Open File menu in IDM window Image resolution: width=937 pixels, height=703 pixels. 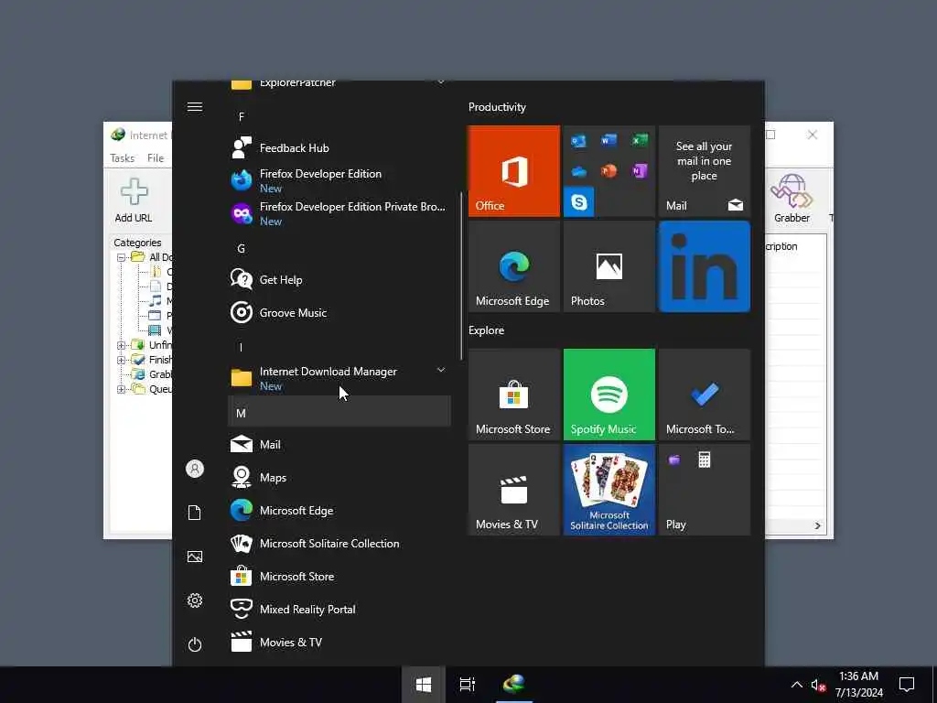click(156, 158)
